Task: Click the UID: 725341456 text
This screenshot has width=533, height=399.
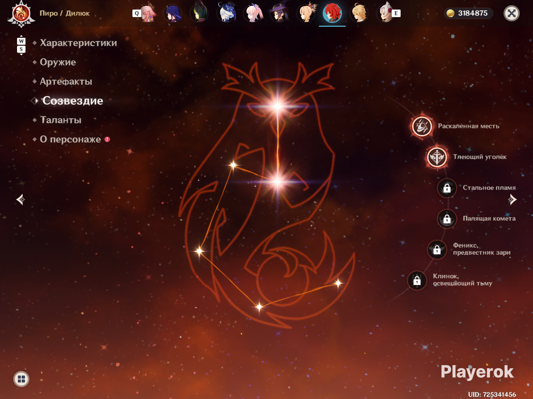Action: click(492, 394)
